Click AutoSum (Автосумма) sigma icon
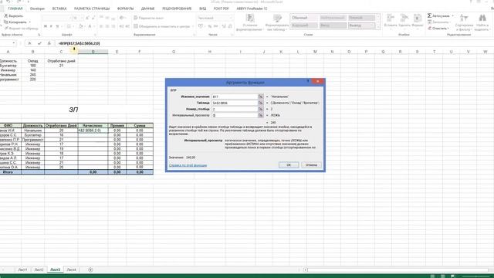This screenshot has width=494, height=278. click(429, 15)
